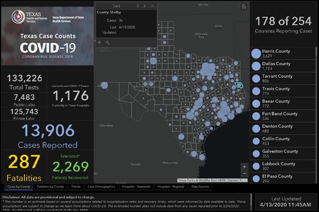Click the disclaimer panel scrollbar
Screen dimensions: 319x212
[251, 201]
